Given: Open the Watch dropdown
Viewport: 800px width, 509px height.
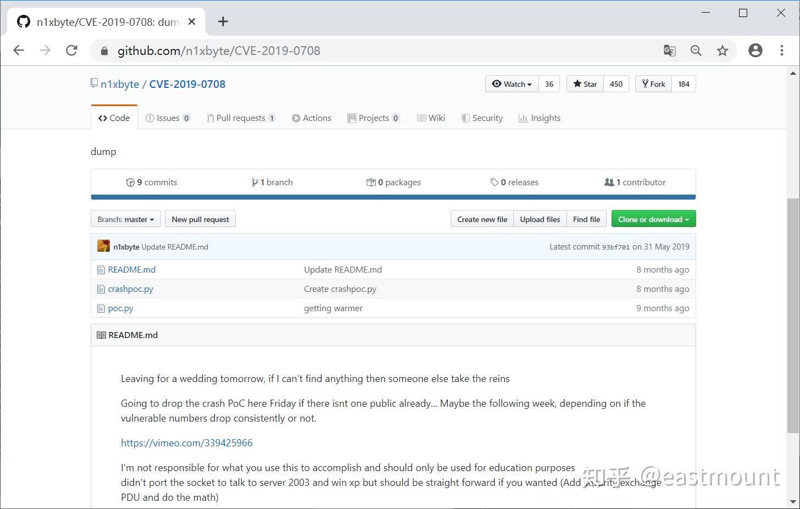Looking at the screenshot, I should point(512,84).
